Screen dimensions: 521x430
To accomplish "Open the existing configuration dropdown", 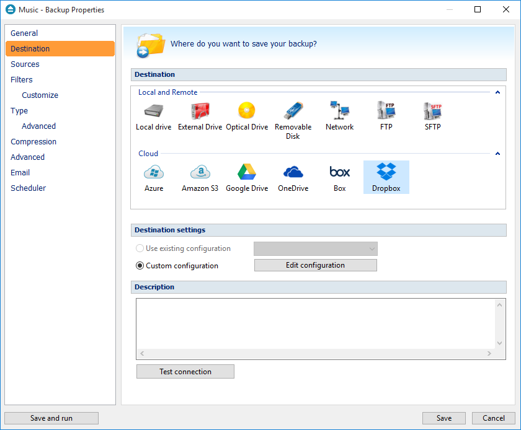I will (x=316, y=248).
